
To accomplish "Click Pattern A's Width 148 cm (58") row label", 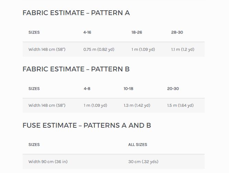I will 47,49.
